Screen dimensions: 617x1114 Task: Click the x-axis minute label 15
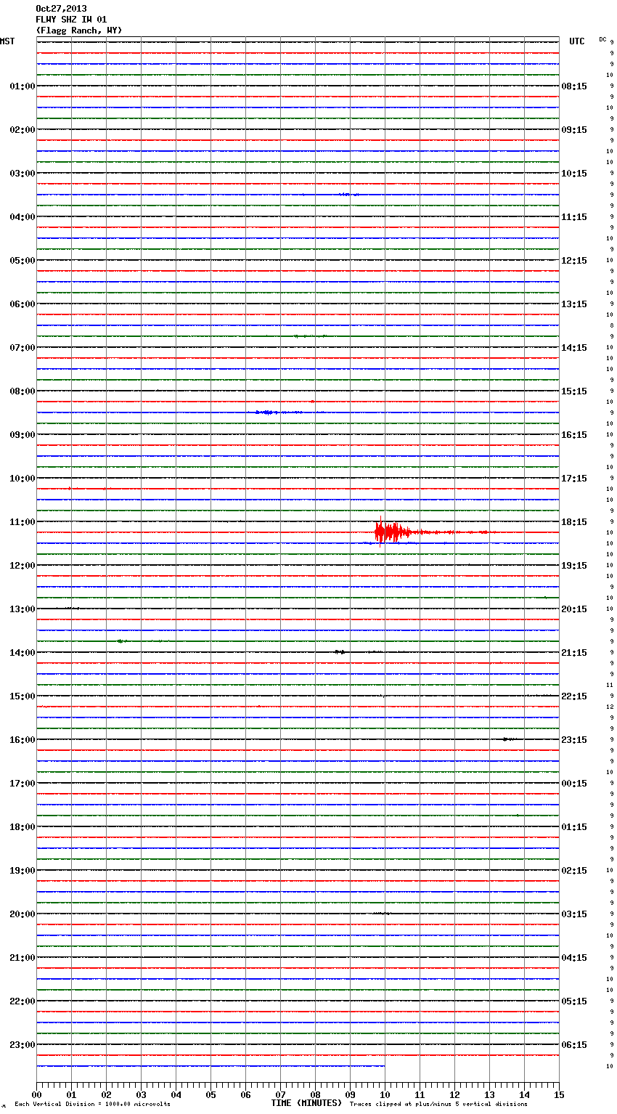(559, 1094)
